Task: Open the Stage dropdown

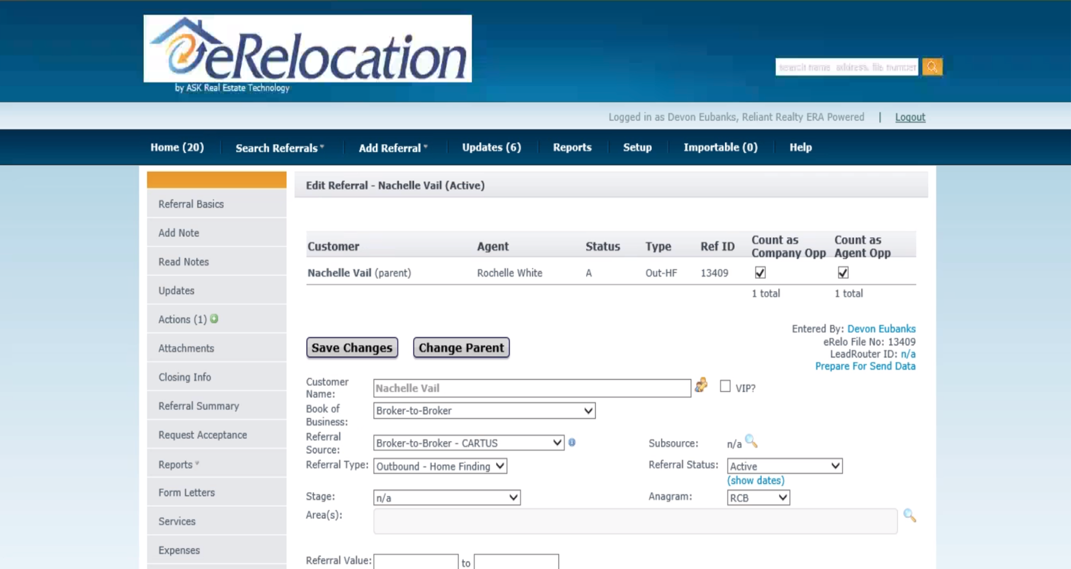Action: click(x=446, y=498)
